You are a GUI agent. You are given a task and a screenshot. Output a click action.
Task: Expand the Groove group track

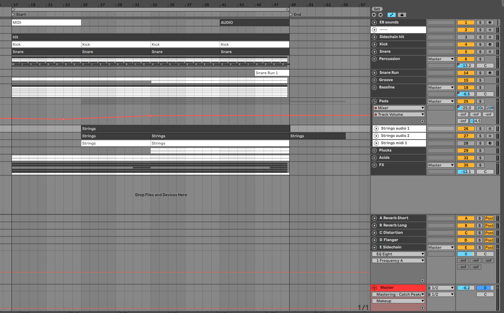pyautogui.click(x=375, y=80)
